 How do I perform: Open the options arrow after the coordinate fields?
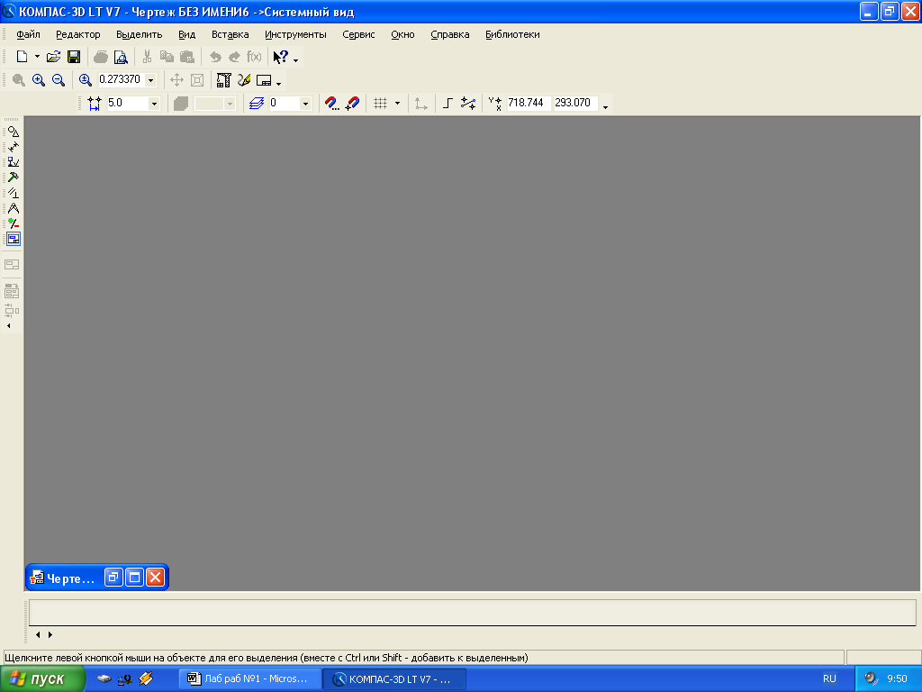pos(606,107)
